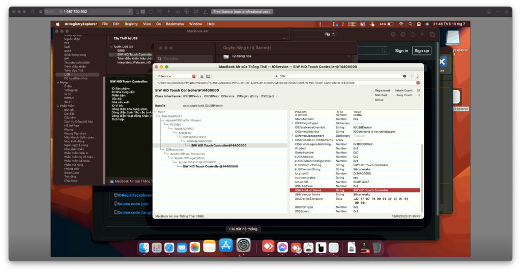
Task: Select the USB Product Name property row
Action: pyautogui.click(x=355, y=190)
